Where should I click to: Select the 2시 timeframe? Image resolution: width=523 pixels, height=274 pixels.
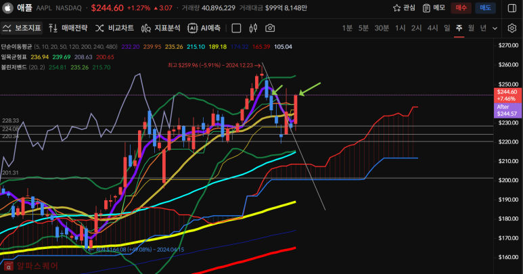click(416, 28)
